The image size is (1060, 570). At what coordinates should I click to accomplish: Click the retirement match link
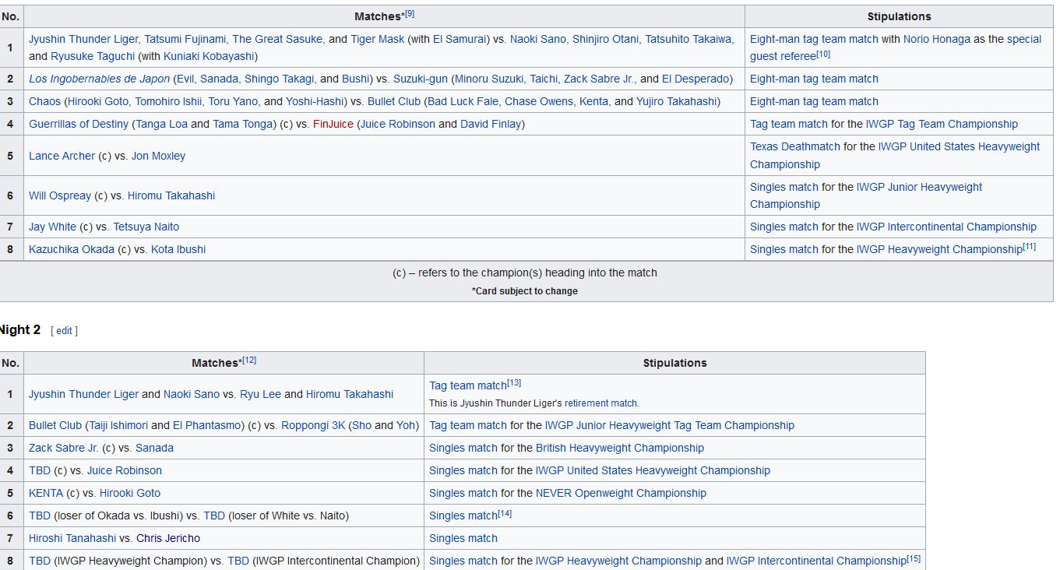click(600, 403)
